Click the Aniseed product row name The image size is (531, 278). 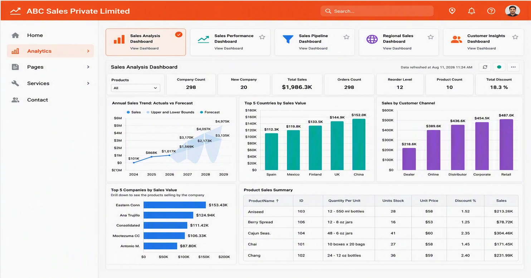pos(255,212)
